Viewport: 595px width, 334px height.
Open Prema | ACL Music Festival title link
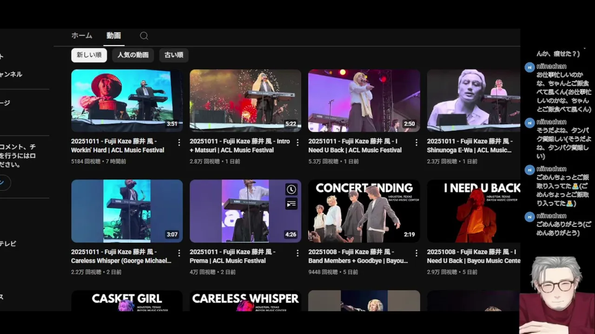pyautogui.click(x=232, y=256)
